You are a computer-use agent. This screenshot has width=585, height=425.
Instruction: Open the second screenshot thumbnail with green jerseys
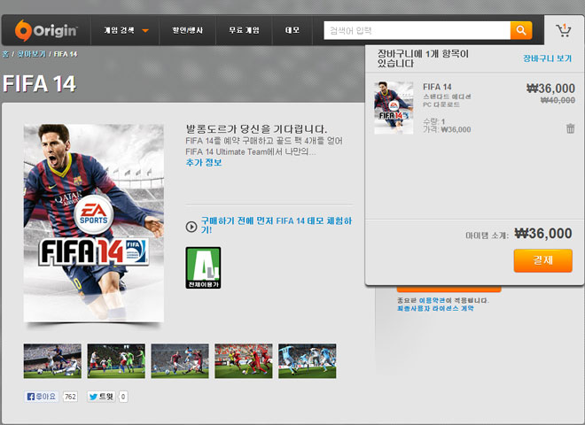(x=116, y=361)
